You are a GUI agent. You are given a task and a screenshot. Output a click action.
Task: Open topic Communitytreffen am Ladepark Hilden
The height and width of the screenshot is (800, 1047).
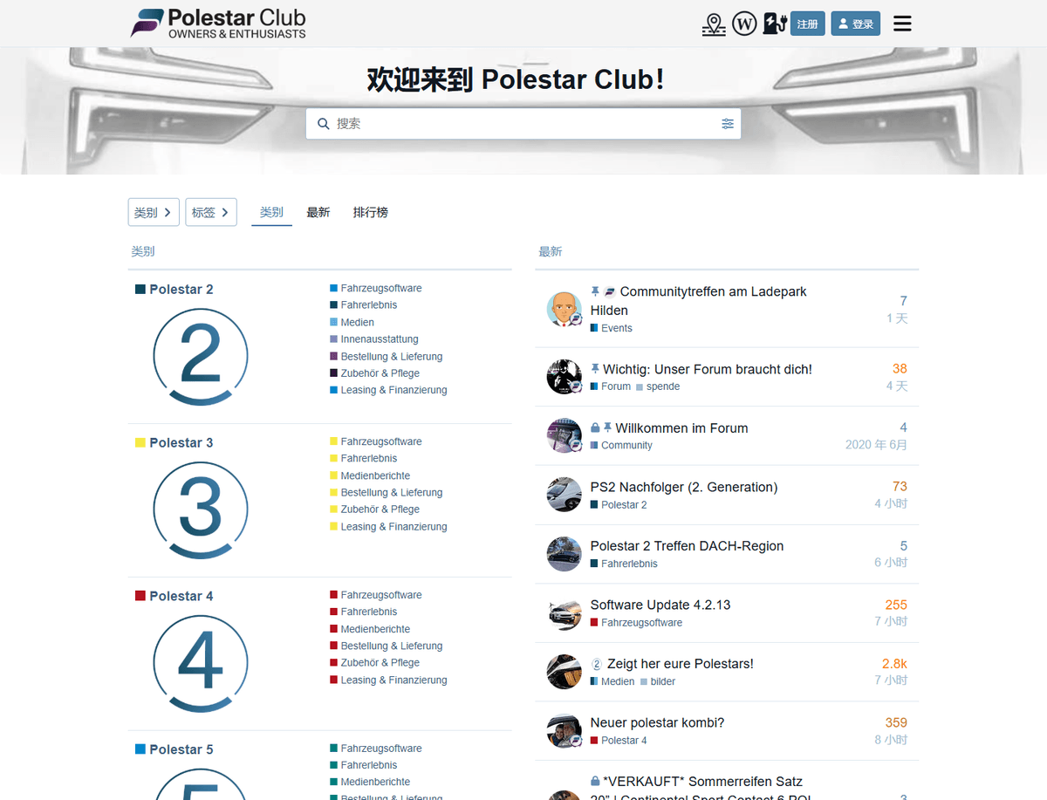click(x=699, y=301)
